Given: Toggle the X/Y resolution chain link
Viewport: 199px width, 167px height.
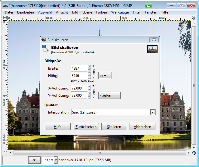Looking at the screenshot, I should point(94,92).
